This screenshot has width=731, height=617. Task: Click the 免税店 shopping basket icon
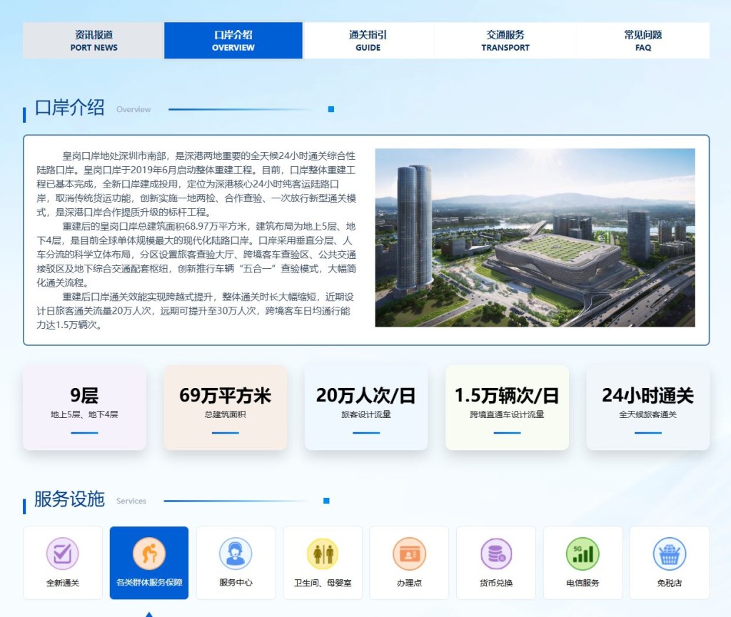(670, 554)
